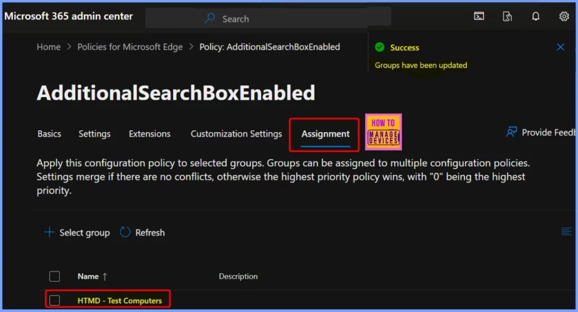The height and width of the screenshot is (312, 578).
Task: Click the circular Refresh icon
Action: 125,232
